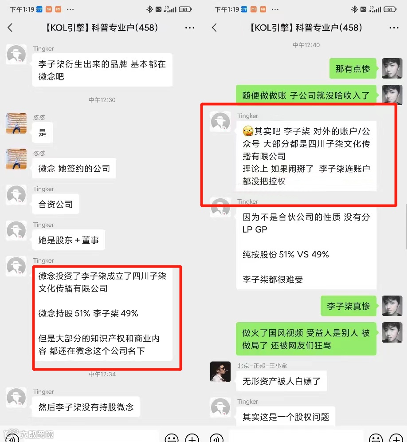Tap message 无形资产被人白嫖了
This screenshot has height=442, width=408.
point(282,381)
